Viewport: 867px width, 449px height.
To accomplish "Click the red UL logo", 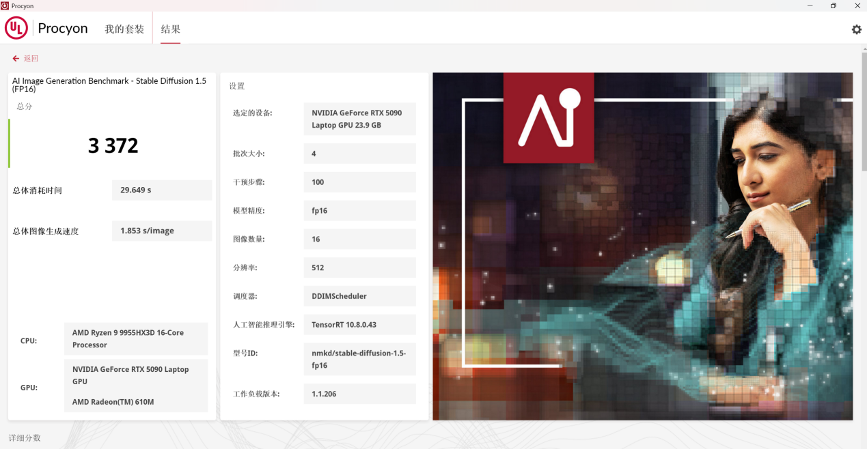I will click(16, 28).
